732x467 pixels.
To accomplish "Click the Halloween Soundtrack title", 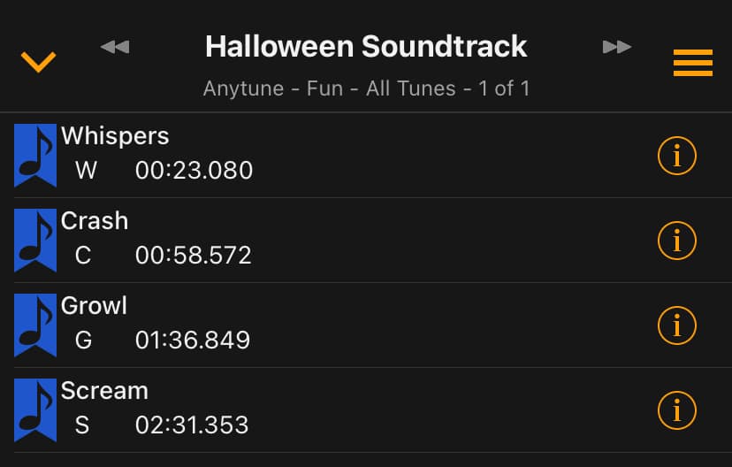I will pyautogui.click(x=366, y=46).
